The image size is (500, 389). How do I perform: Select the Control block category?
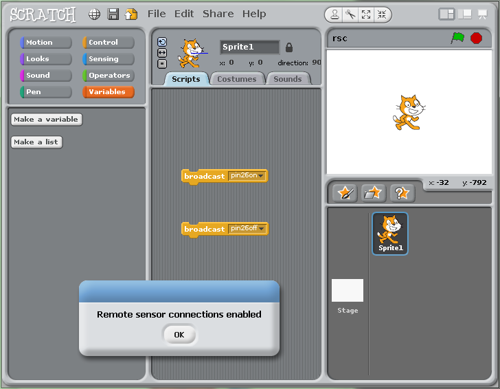point(109,42)
